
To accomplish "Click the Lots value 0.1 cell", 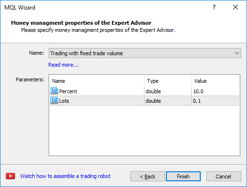I will coord(215,101).
